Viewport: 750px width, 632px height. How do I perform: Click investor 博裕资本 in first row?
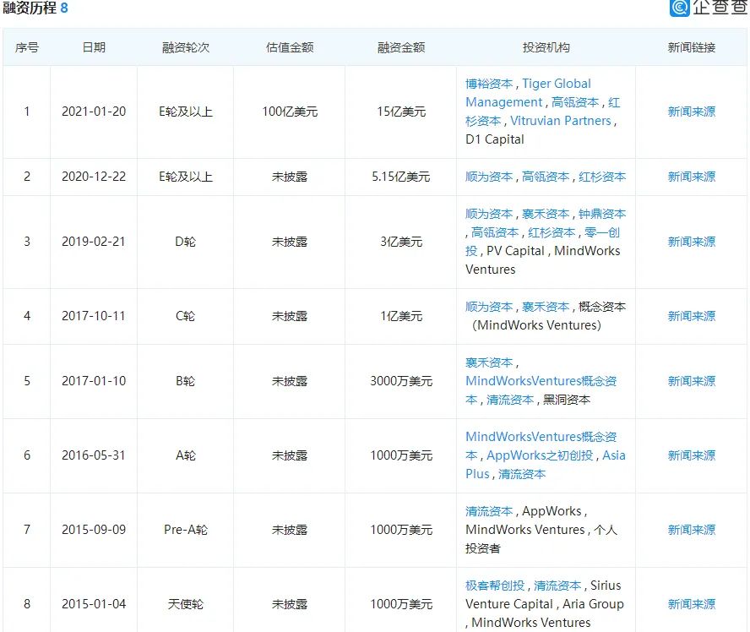pos(489,84)
